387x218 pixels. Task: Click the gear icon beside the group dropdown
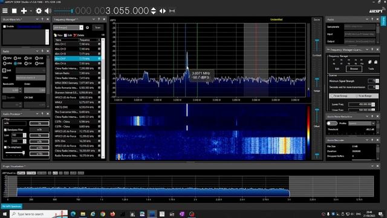coord(87,27)
